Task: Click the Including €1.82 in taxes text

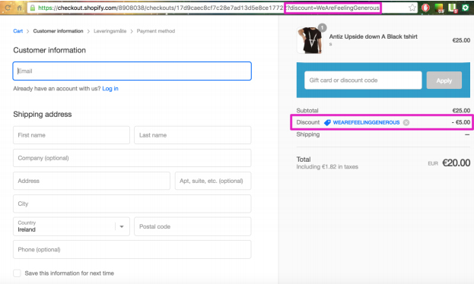Action: [327, 166]
